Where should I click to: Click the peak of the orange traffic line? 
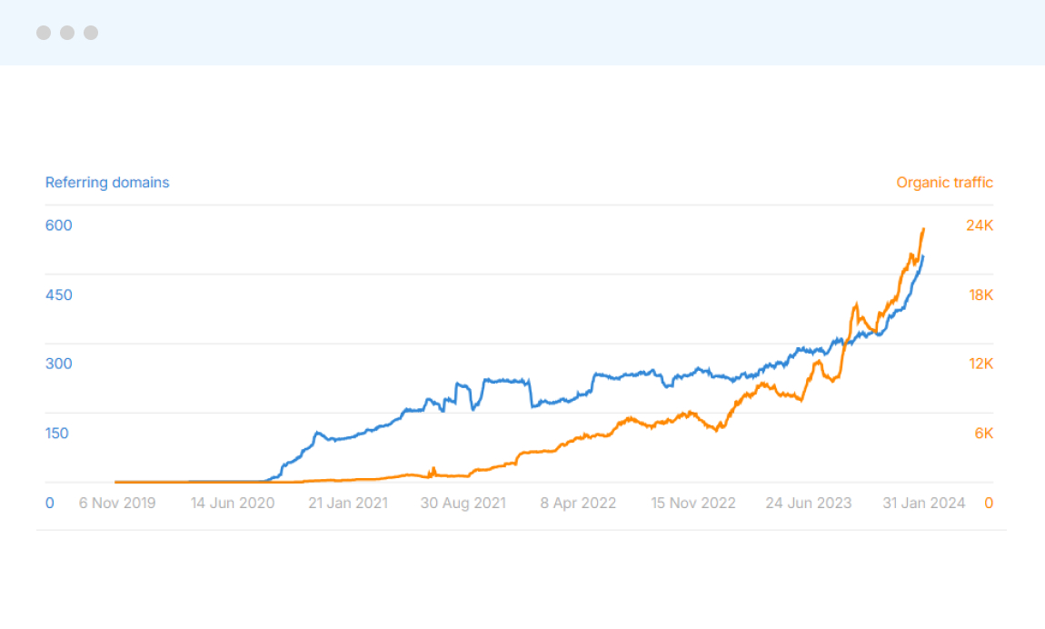point(923,230)
